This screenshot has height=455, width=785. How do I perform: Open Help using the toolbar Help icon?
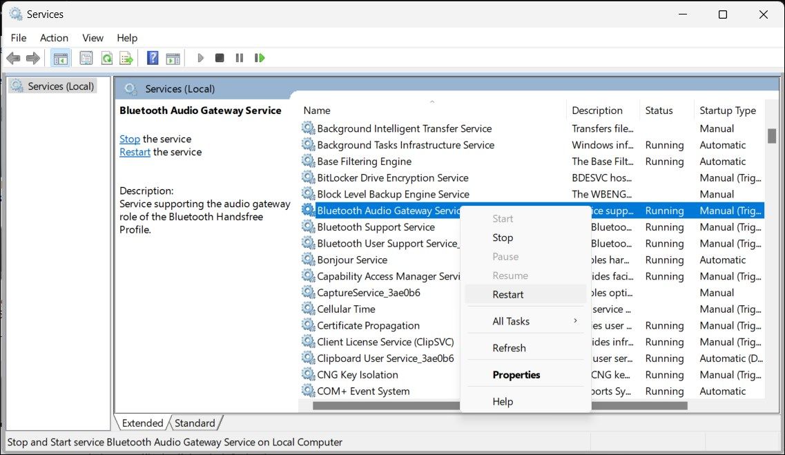click(152, 58)
